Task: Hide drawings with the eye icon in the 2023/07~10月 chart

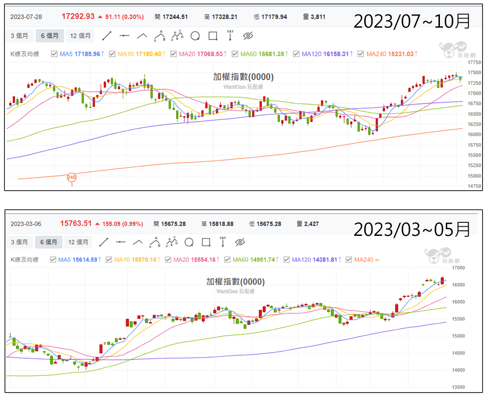Action: pos(248,35)
